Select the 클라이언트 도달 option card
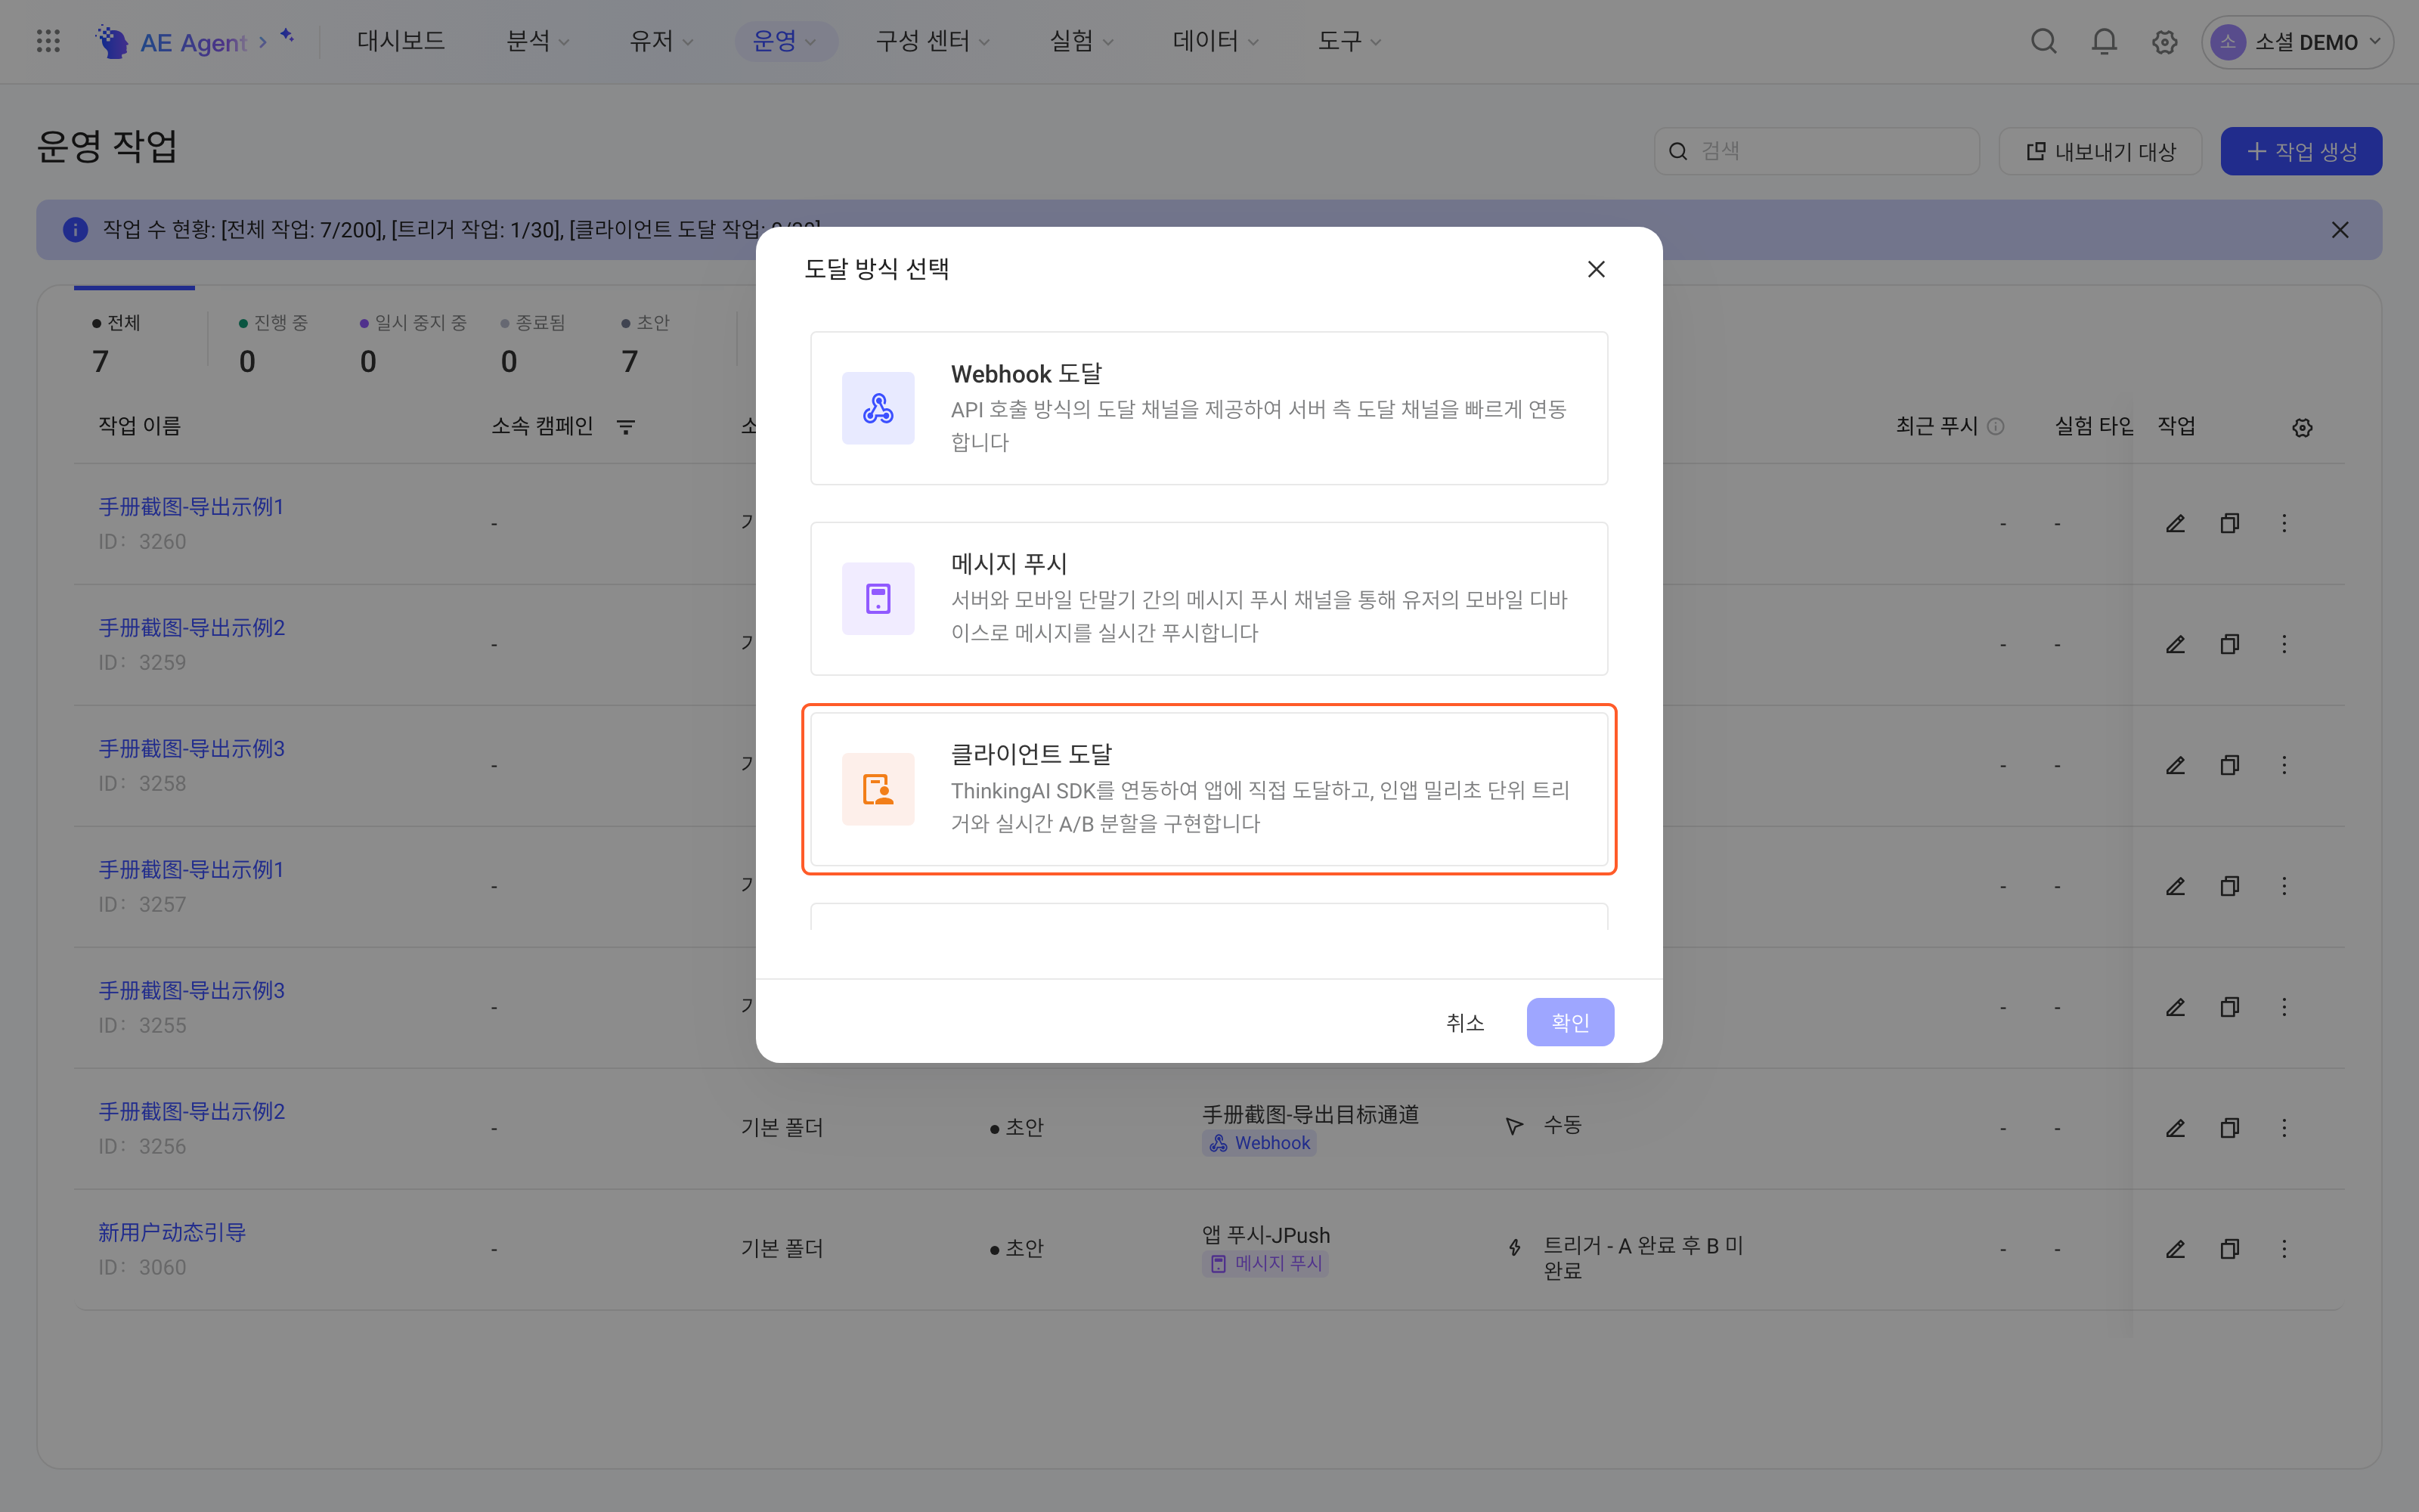 coord(1209,789)
